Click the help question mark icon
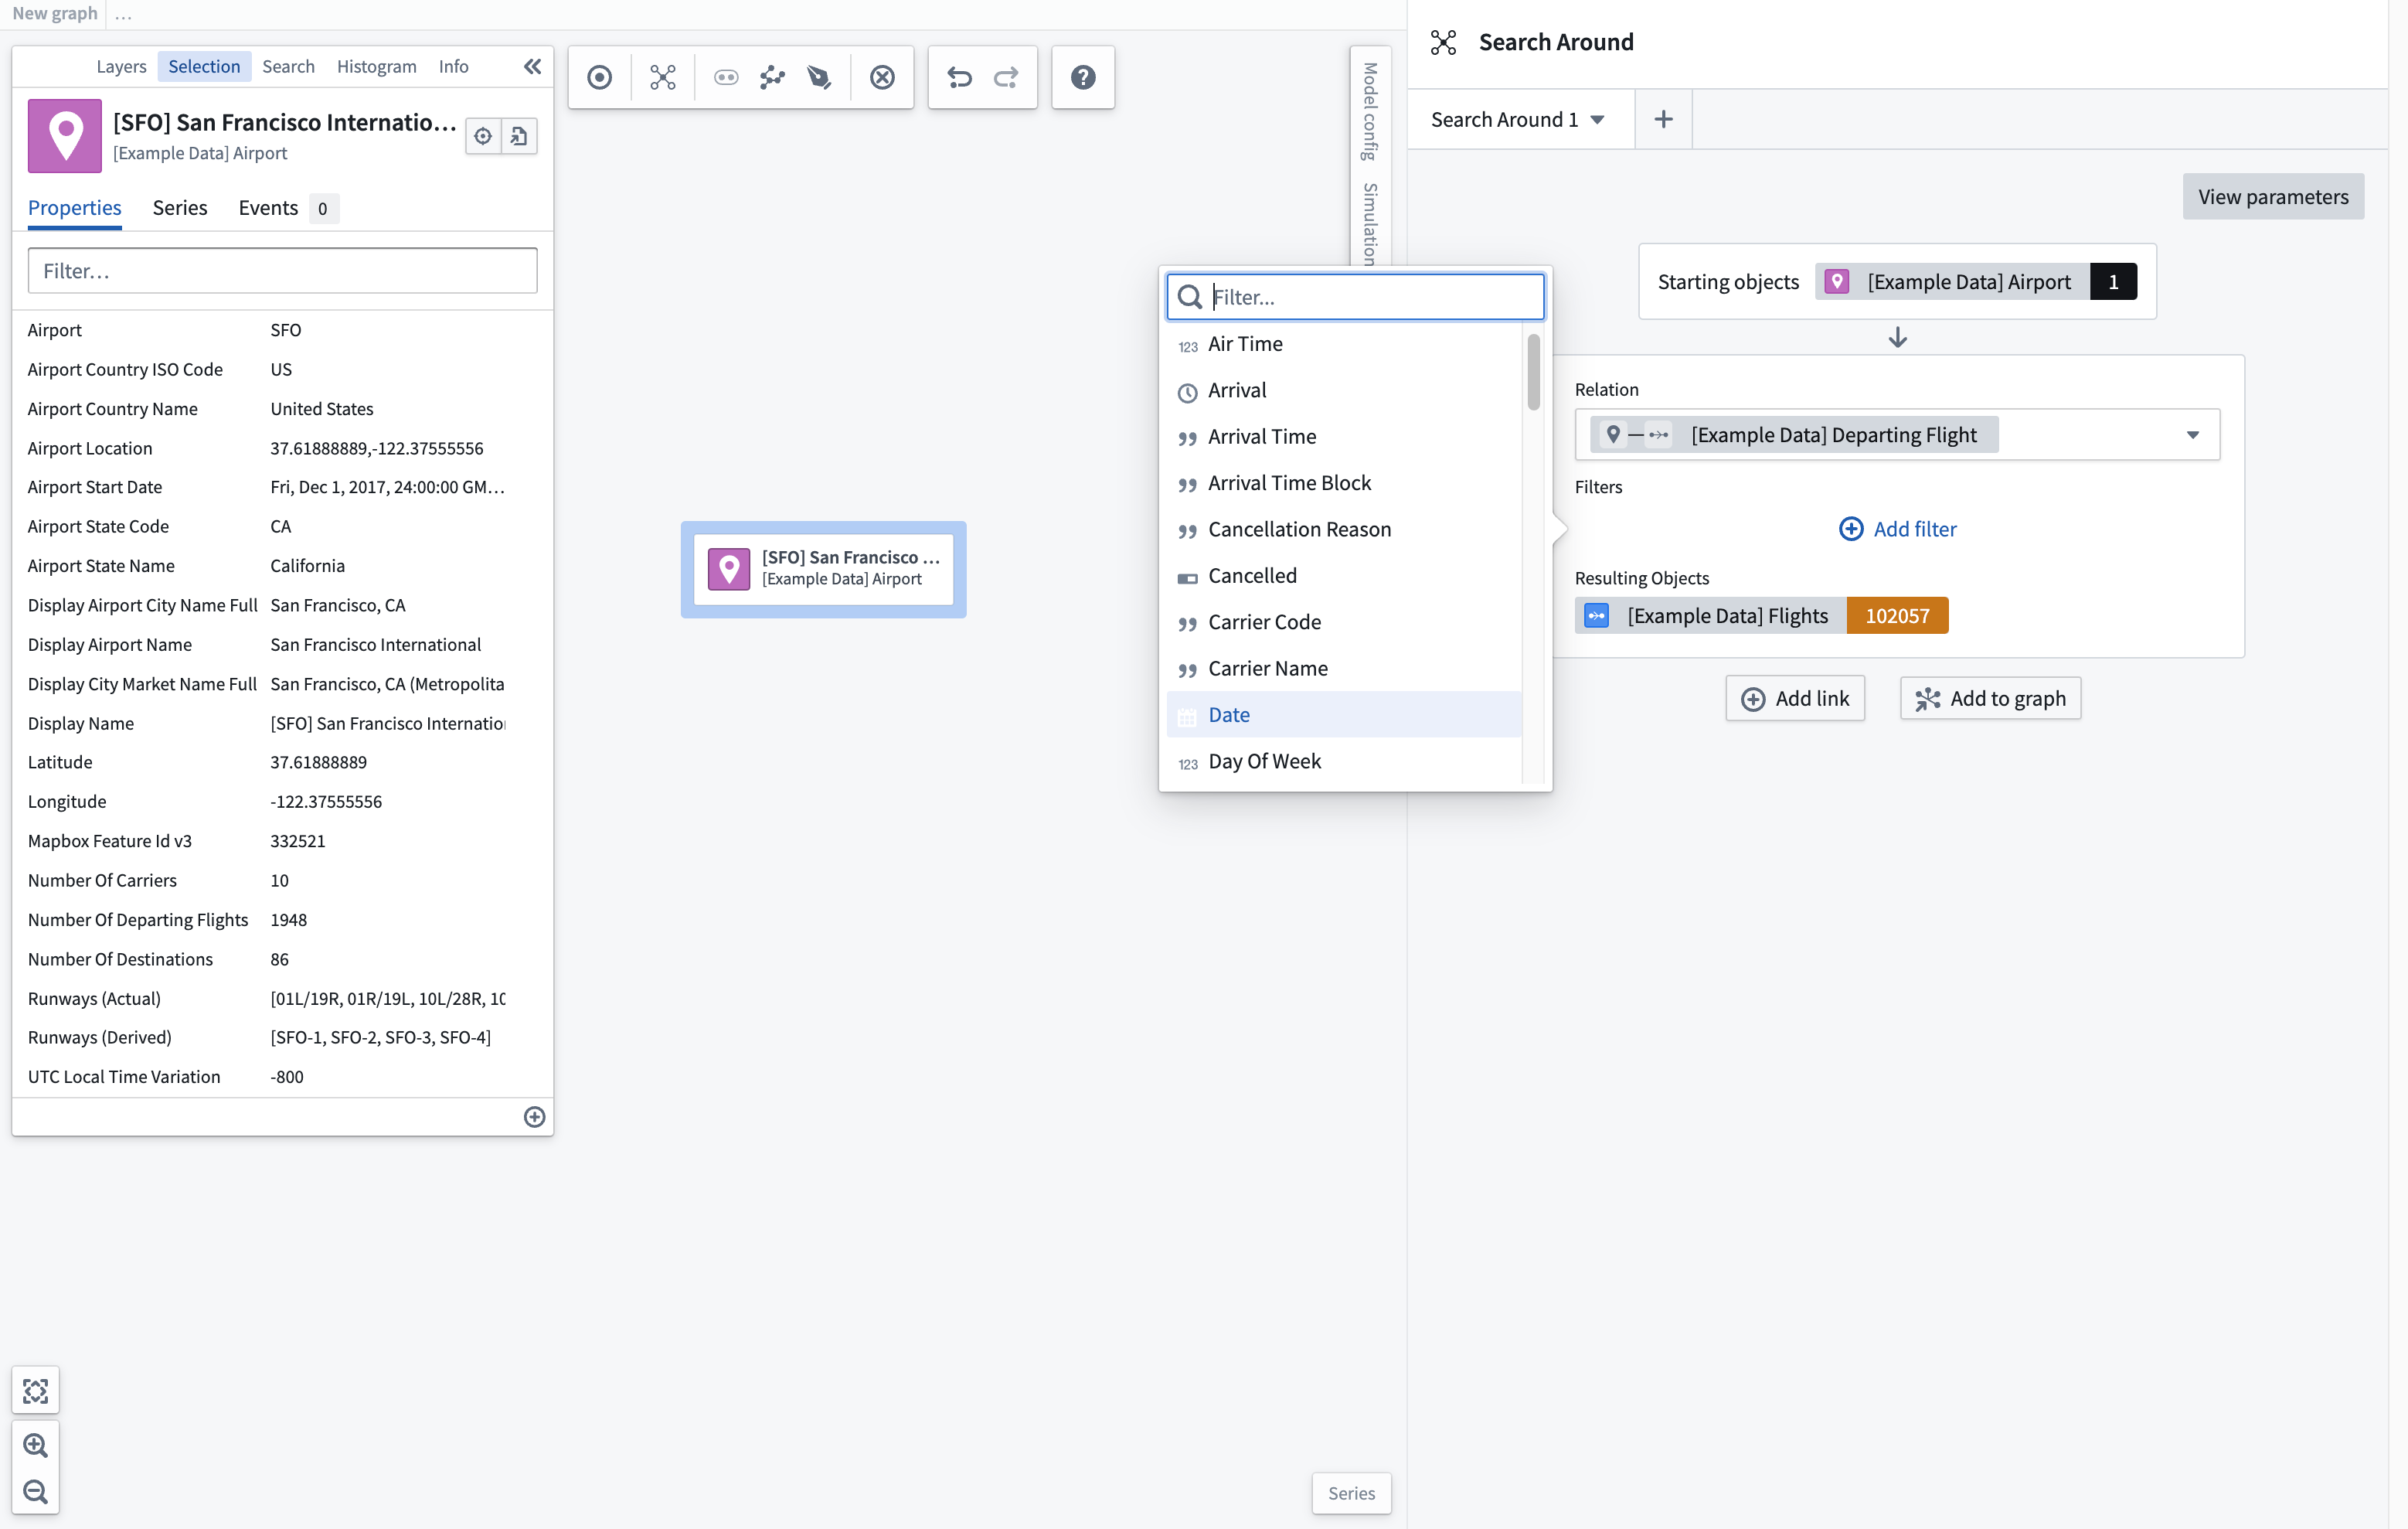Viewport: 2408px width, 1529px height. [x=1083, y=77]
